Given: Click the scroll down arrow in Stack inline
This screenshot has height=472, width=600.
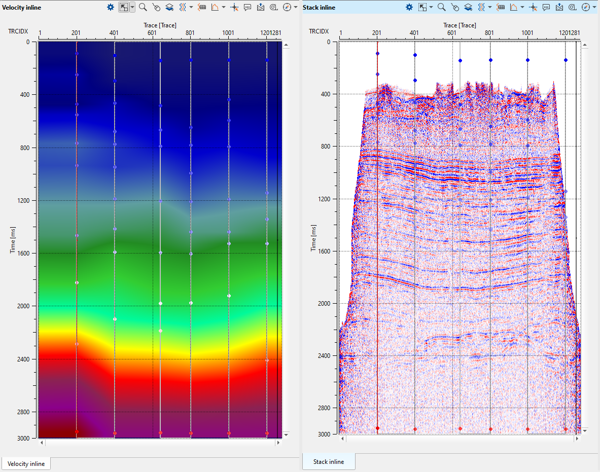Looking at the screenshot, I should [x=585, y=430].
